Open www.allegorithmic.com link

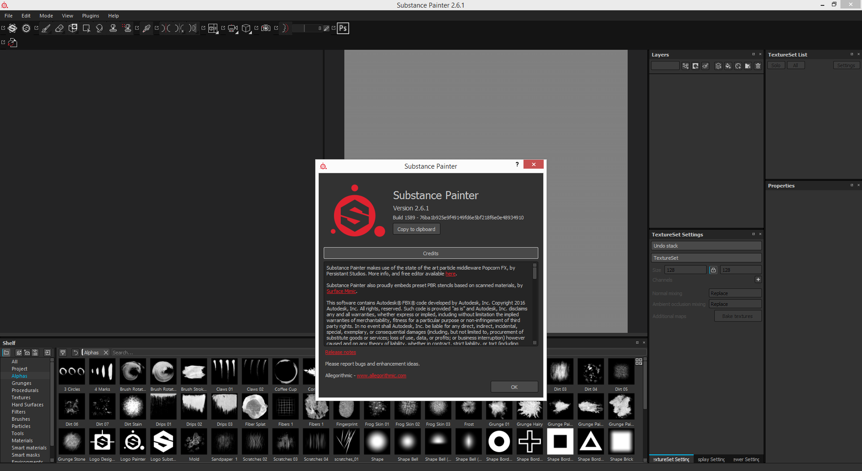(382, 375)
